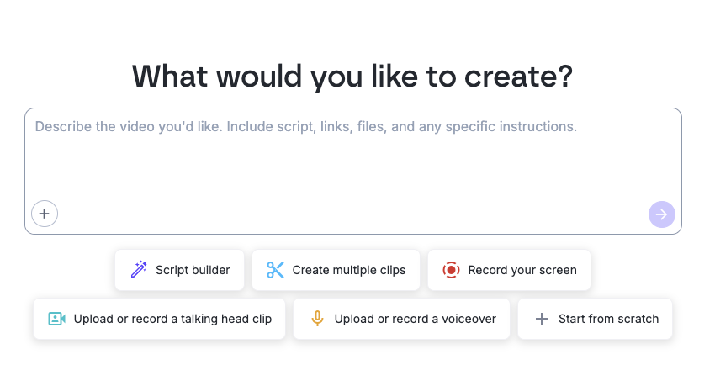This screenshot has height=386, width=715.
Task: Choose Upload or record a voiceover
Action: coord(401,319)
